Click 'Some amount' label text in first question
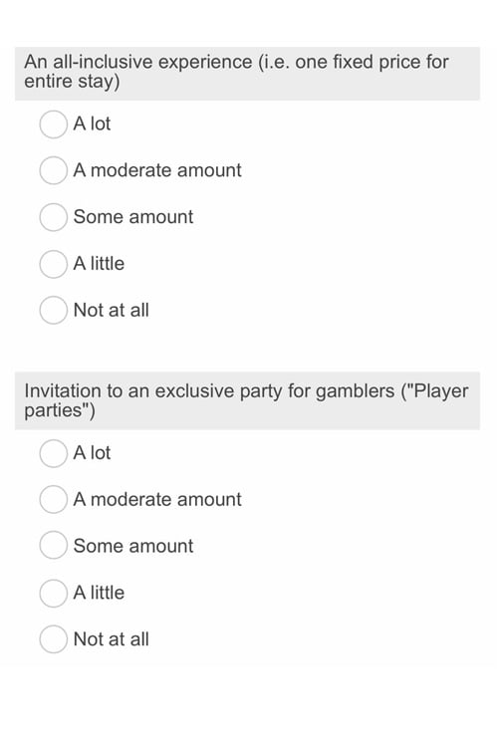Image resolution: width=498 pixels, height=747 pixels. pyautogui.click(x=133, y=217)
